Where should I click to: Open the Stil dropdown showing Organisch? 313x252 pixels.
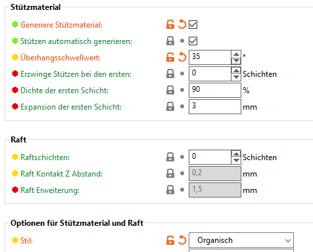click(x=241, y=240)
